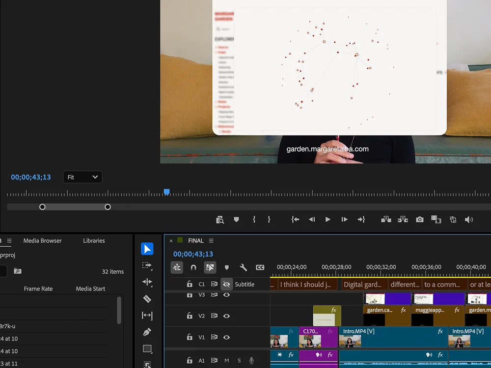Toggle sync lock on V1 track
Image resolution: width=491 pixels, height=368 pixels.
pos(214,337)
